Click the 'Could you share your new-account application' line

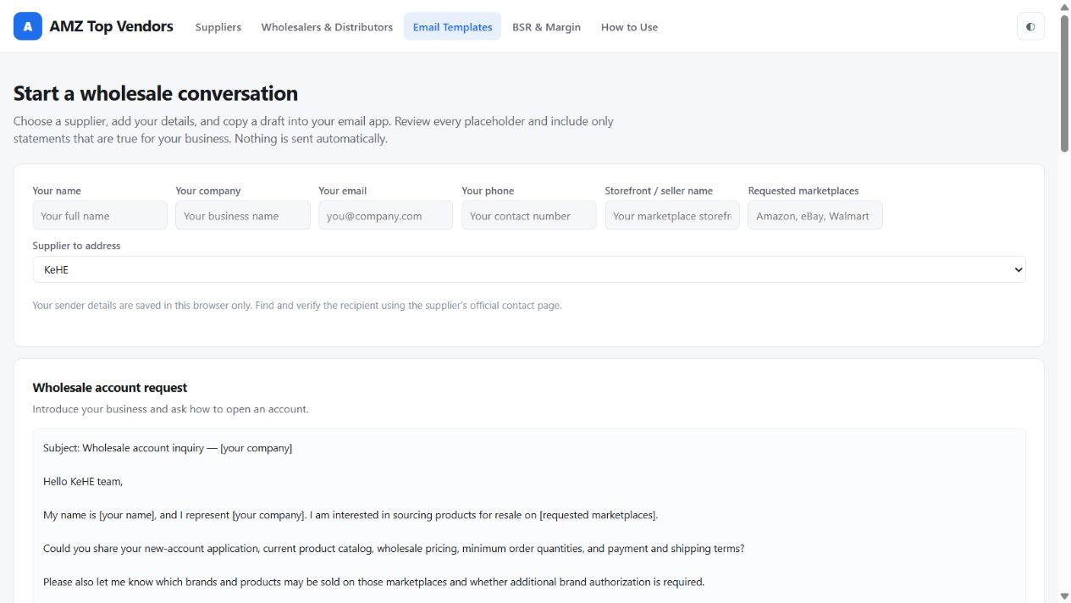click(394, 549)
